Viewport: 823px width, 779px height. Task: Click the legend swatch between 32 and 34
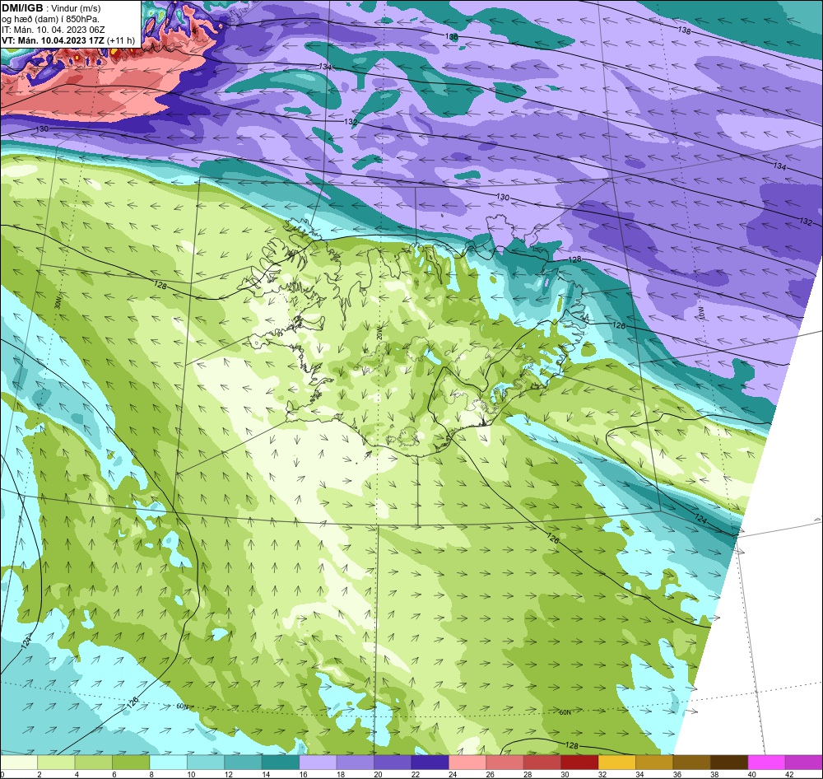[616, 762]
